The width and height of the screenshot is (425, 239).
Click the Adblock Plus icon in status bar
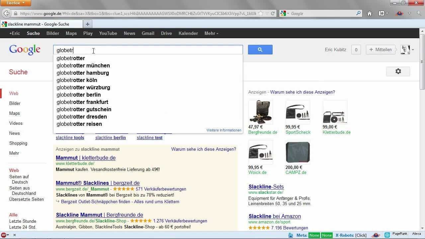tap(3, 235)
